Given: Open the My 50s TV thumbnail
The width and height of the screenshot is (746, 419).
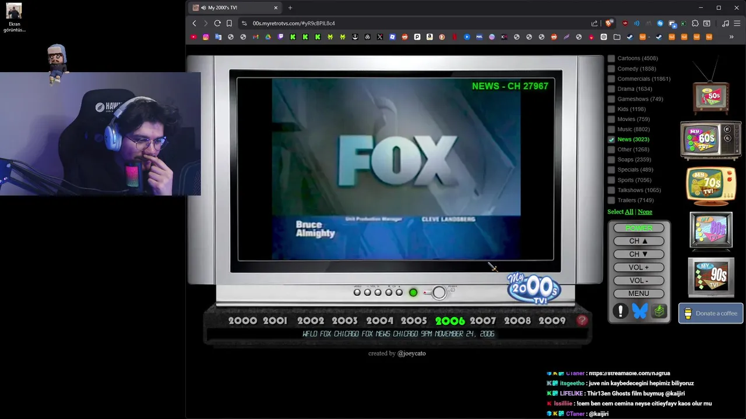Looking at the screenshot, I should (x=711, y=87).
